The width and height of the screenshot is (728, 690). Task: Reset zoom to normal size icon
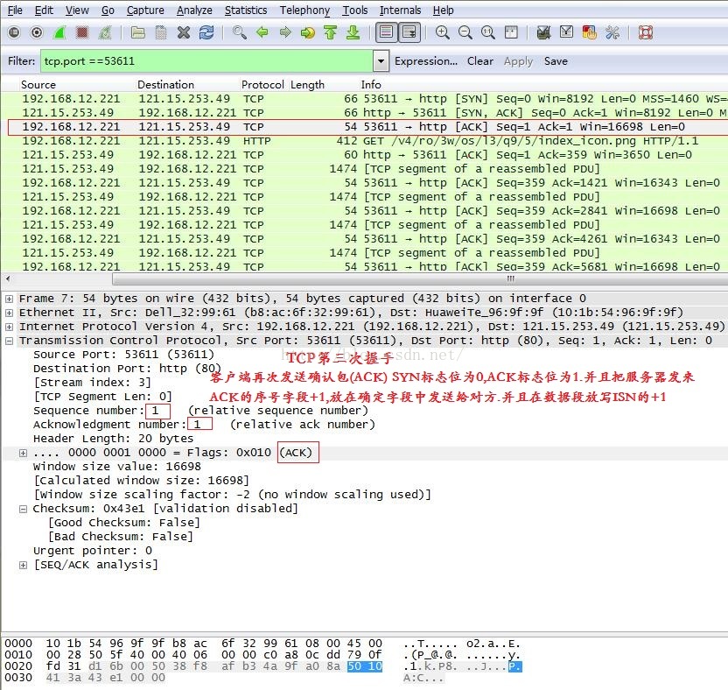(x=487, y=32)
